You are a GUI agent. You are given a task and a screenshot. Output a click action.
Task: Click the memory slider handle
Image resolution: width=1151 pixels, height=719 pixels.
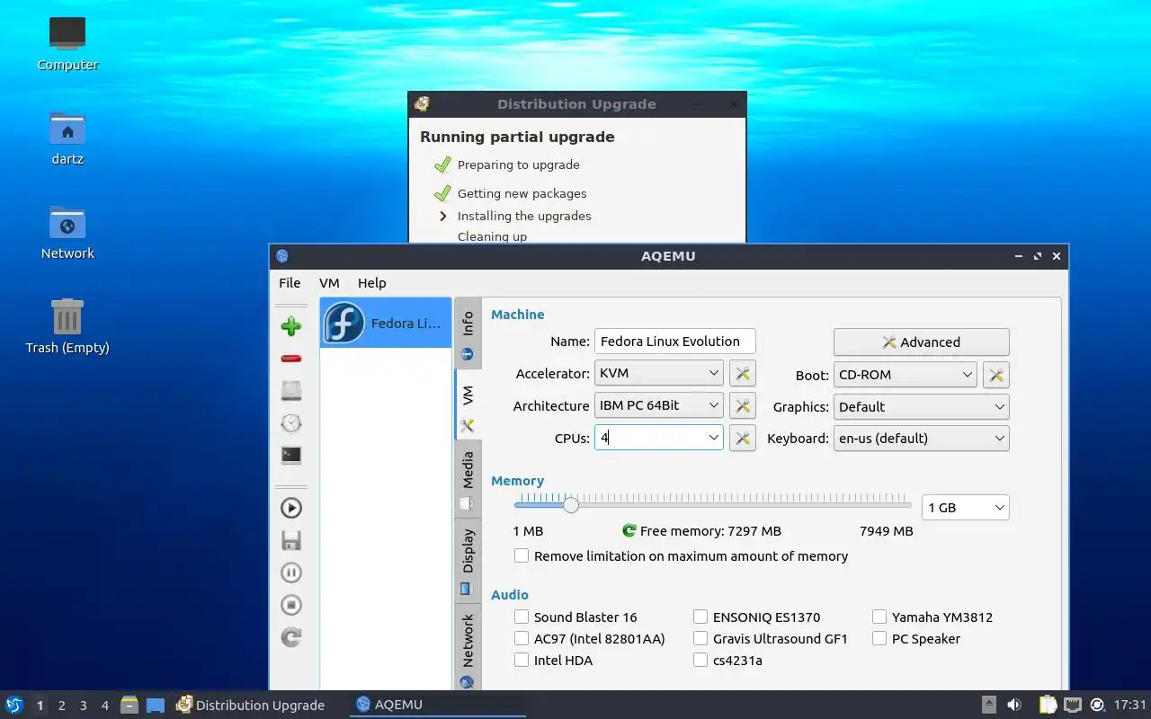pos(571,505)
